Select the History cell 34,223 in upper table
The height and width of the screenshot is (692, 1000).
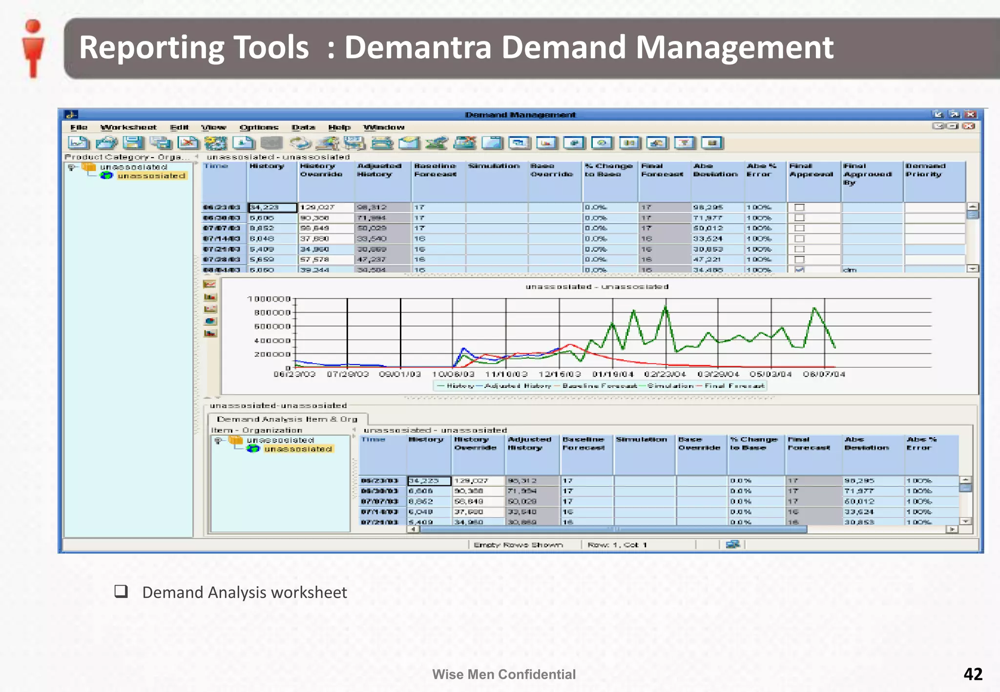point(272,207)
